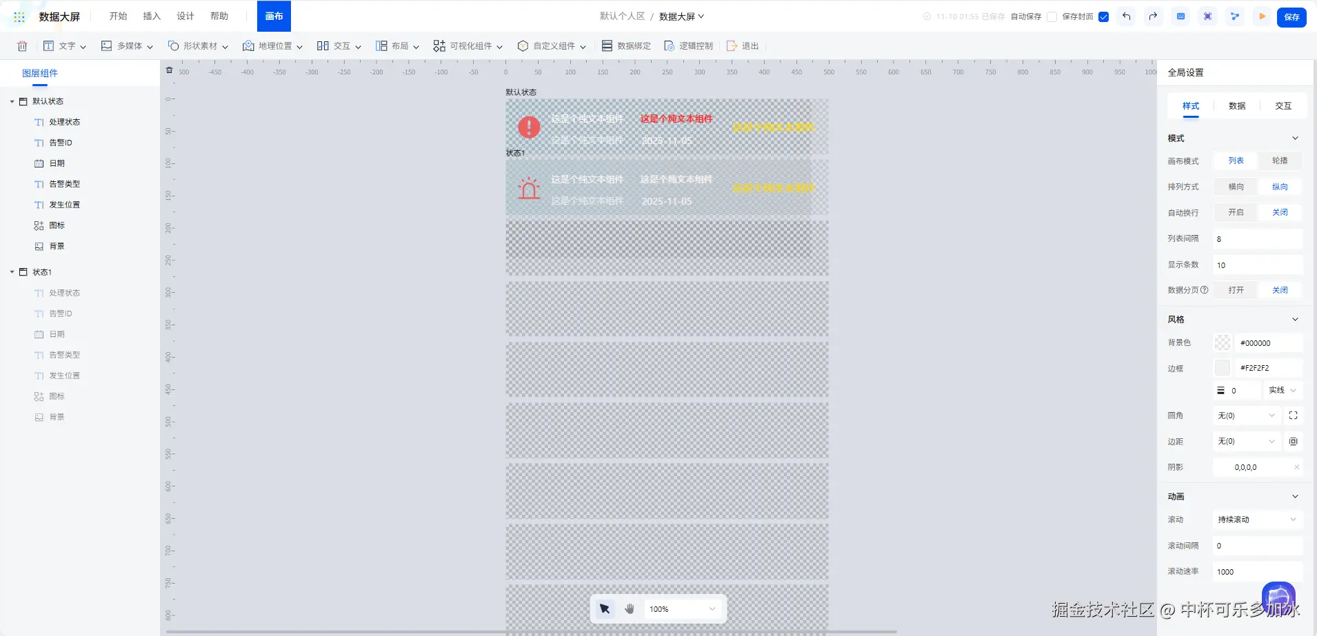The width and height of the screenshot is (1317, 636).
Task: Open the 插入 menu
Action: click(152, 17)
